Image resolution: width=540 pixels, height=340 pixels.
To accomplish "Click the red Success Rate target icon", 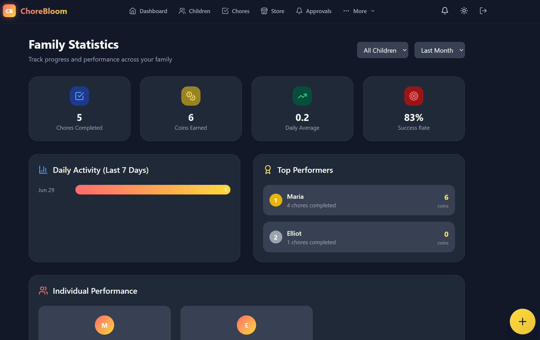I will (414, 96).
